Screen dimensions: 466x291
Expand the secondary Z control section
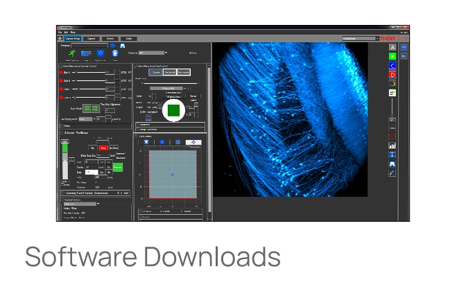[63, 193]
